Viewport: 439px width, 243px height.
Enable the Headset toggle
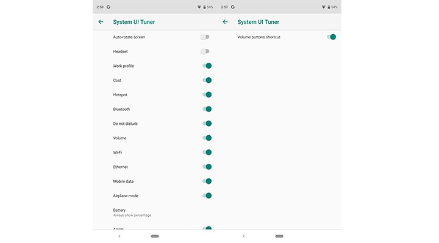(x=205, y=51)
